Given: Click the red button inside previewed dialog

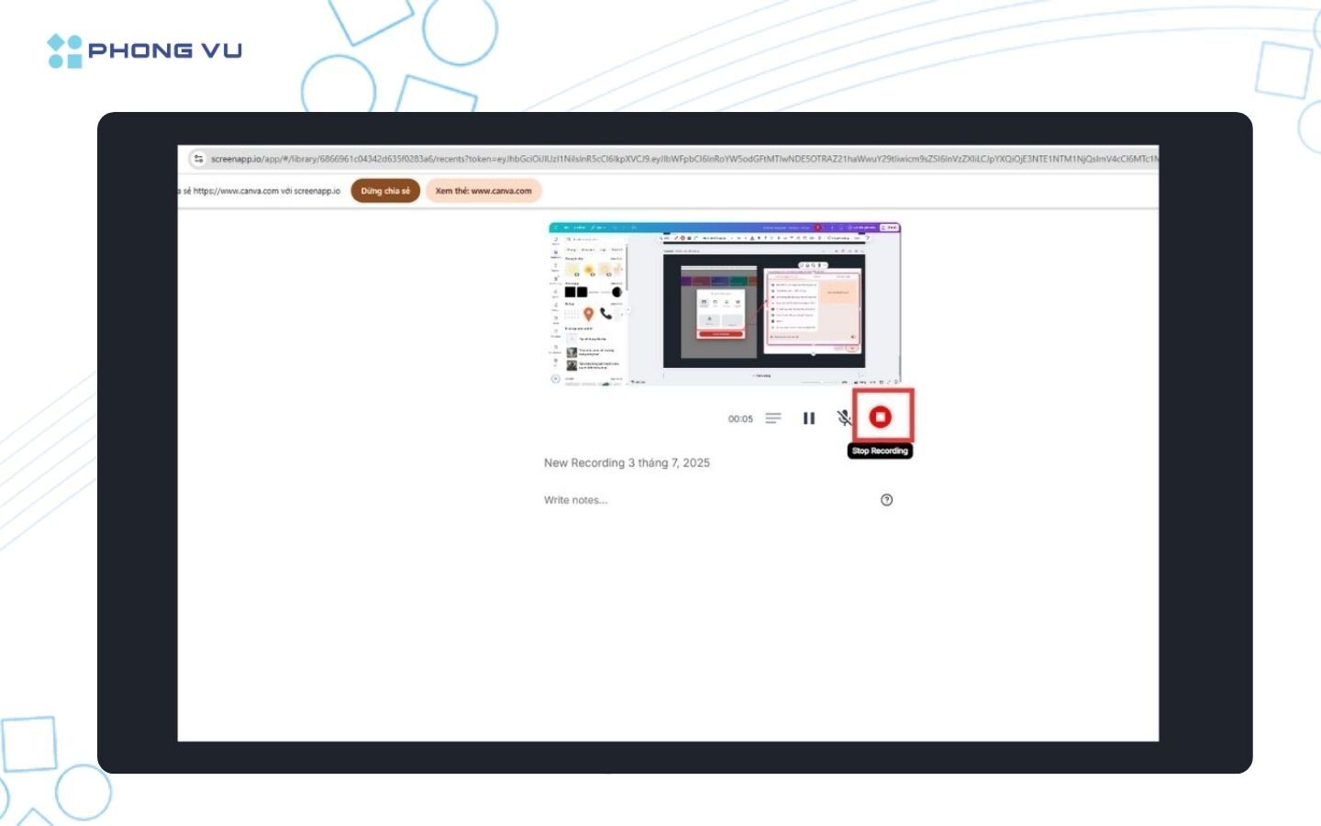Looking at the screenshot, I should 721,334.
